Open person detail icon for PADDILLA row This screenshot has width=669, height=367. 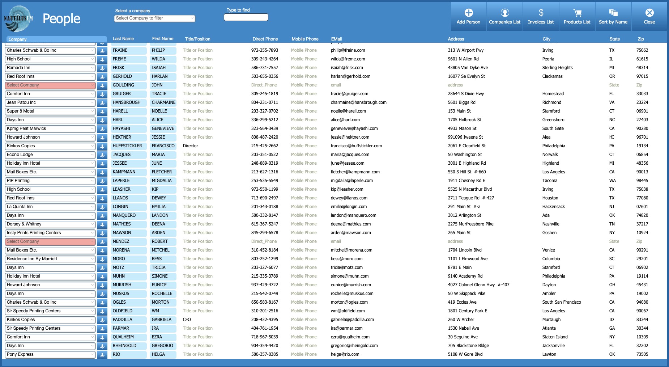(x=102, y=320)
